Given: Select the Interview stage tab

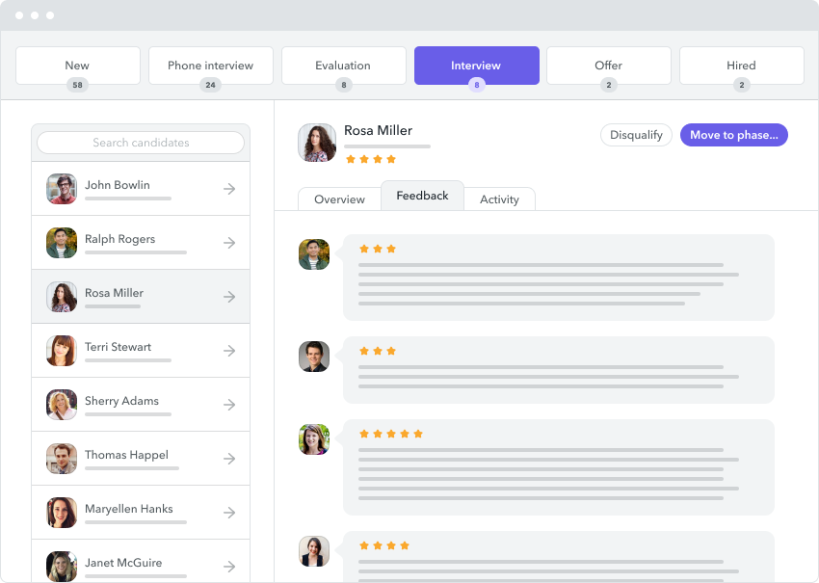Looking at the screenshot, I should click(476, 66).
